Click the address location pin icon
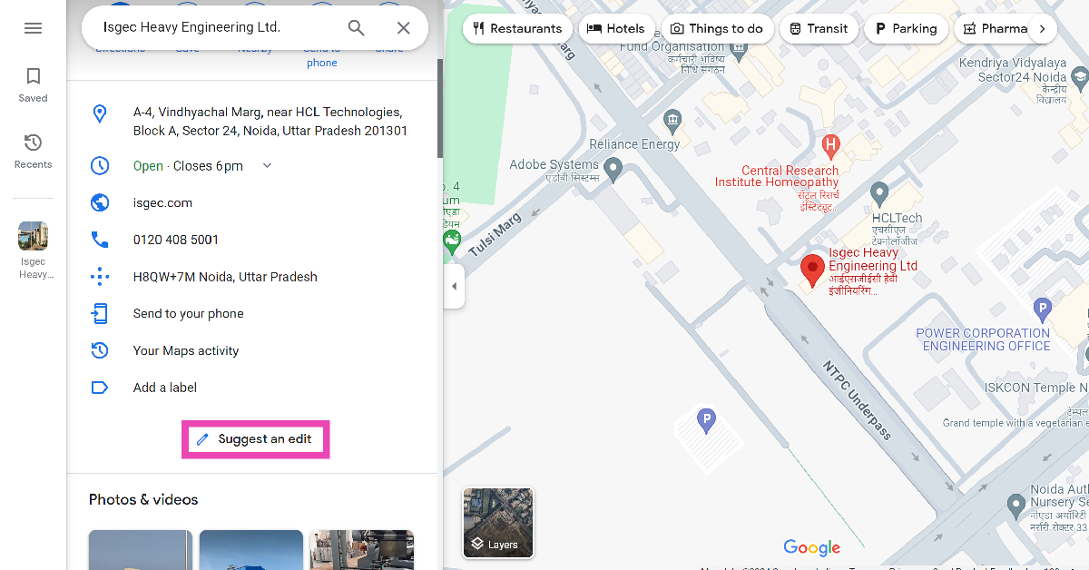 [x=100, y=114]
